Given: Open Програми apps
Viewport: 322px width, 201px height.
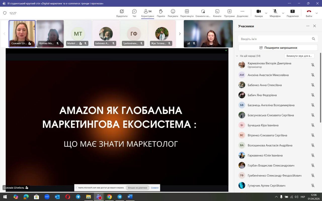Looking at the screenshot, I should 229,13.
